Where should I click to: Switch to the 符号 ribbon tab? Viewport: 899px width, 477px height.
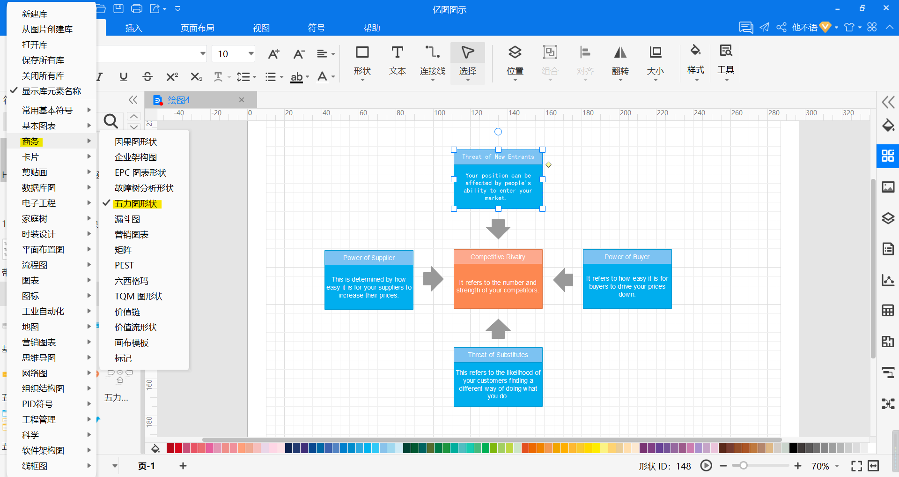[317, 28]
